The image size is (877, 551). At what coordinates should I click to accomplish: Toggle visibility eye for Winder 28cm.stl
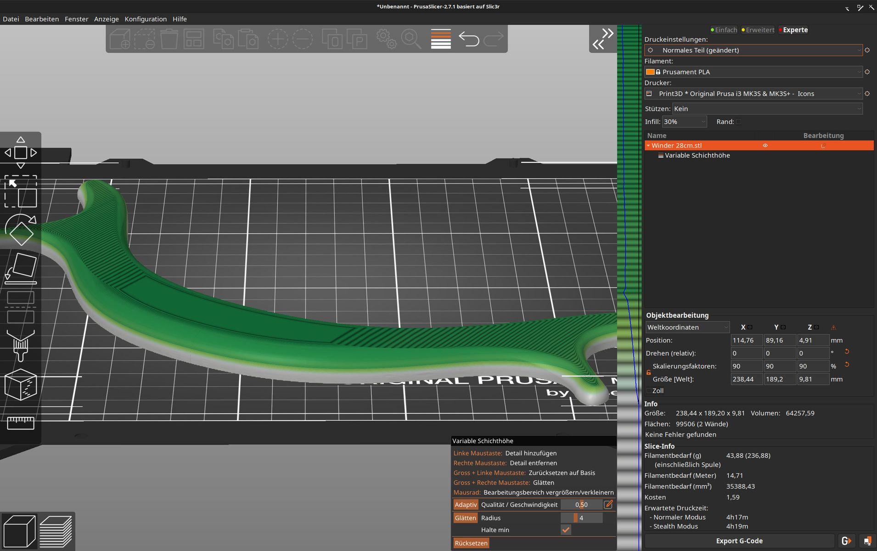tap(765, 146)
